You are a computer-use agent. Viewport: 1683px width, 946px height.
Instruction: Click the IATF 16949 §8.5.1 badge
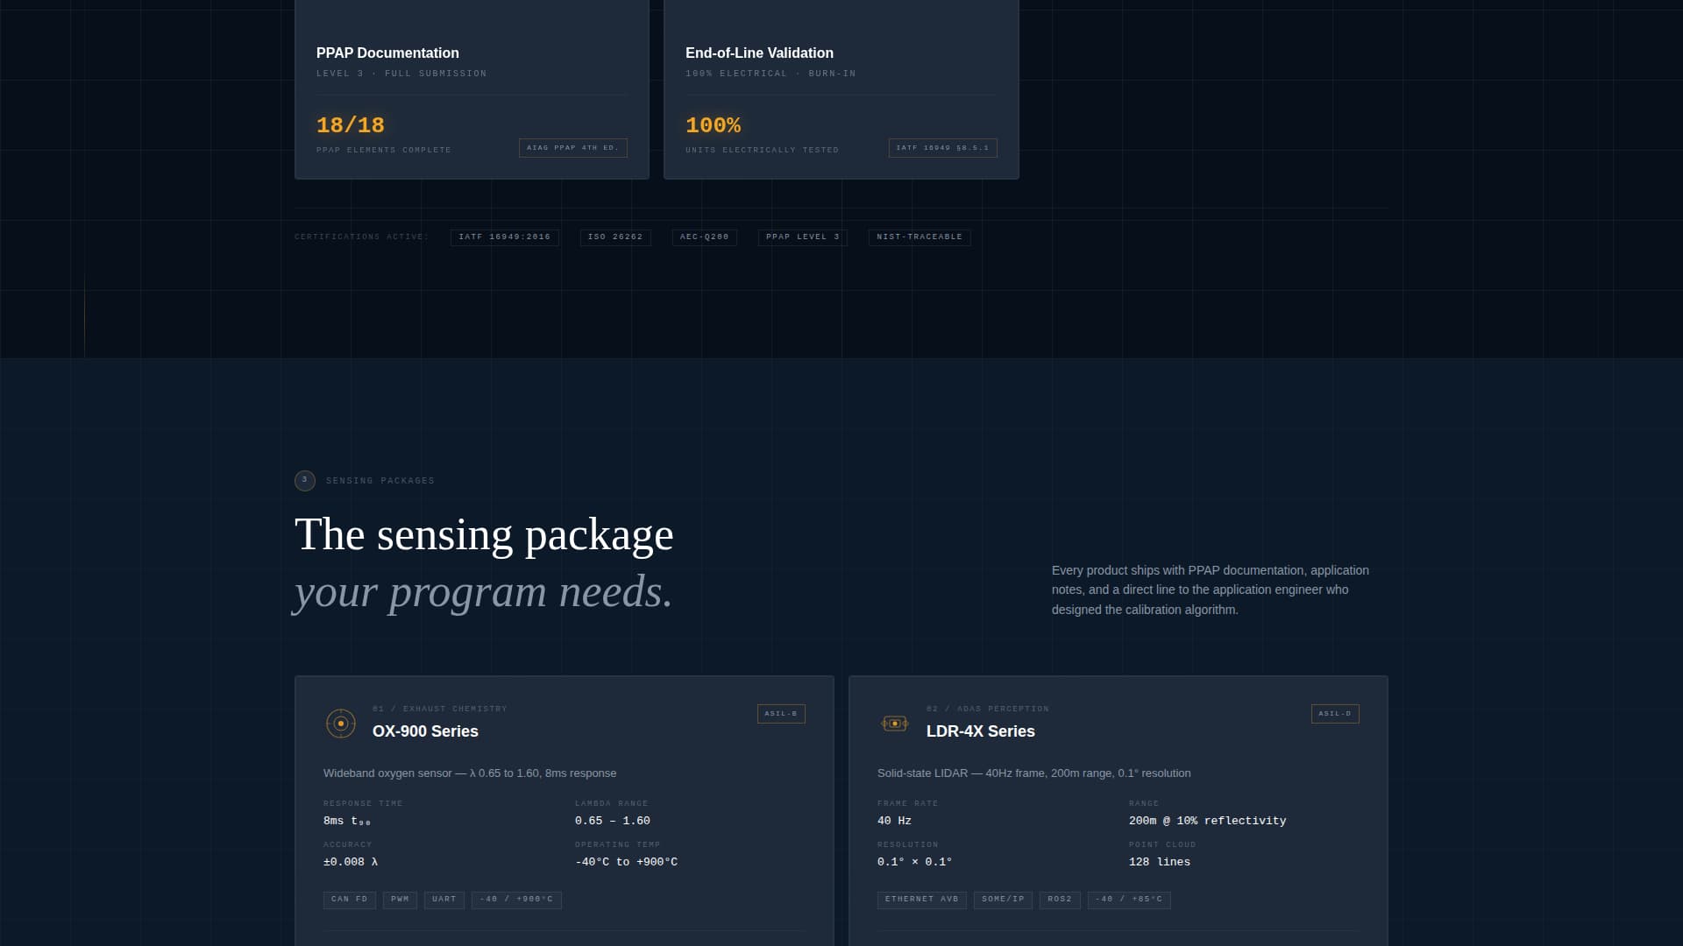pos(943,147)
